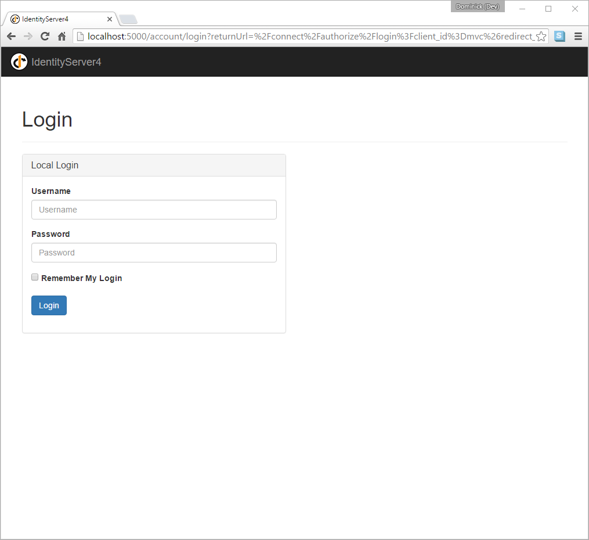Click the browser forward arrow
Image resolution: width=589 pixels, height=540 pixels.
pos(28,37)
